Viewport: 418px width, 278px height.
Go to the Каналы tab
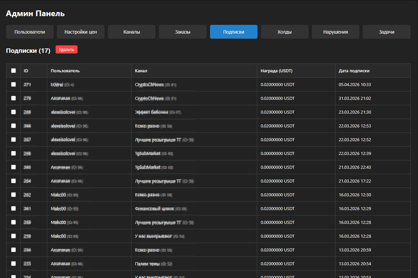[x=131, y=32]
